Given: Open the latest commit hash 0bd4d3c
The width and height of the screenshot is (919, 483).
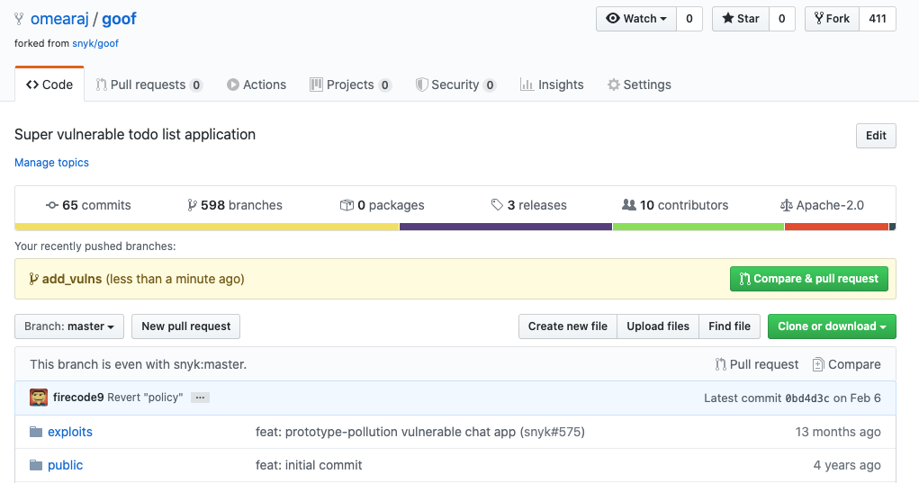Looking at the screenshot, I should (x=807, y=398).
